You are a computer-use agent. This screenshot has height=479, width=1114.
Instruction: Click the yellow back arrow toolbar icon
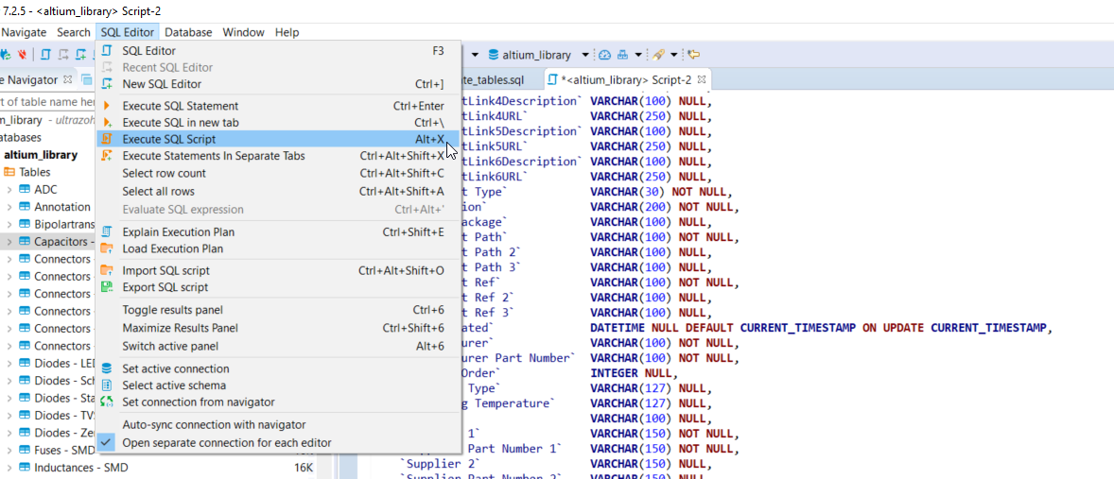click(x=693, y=55)
